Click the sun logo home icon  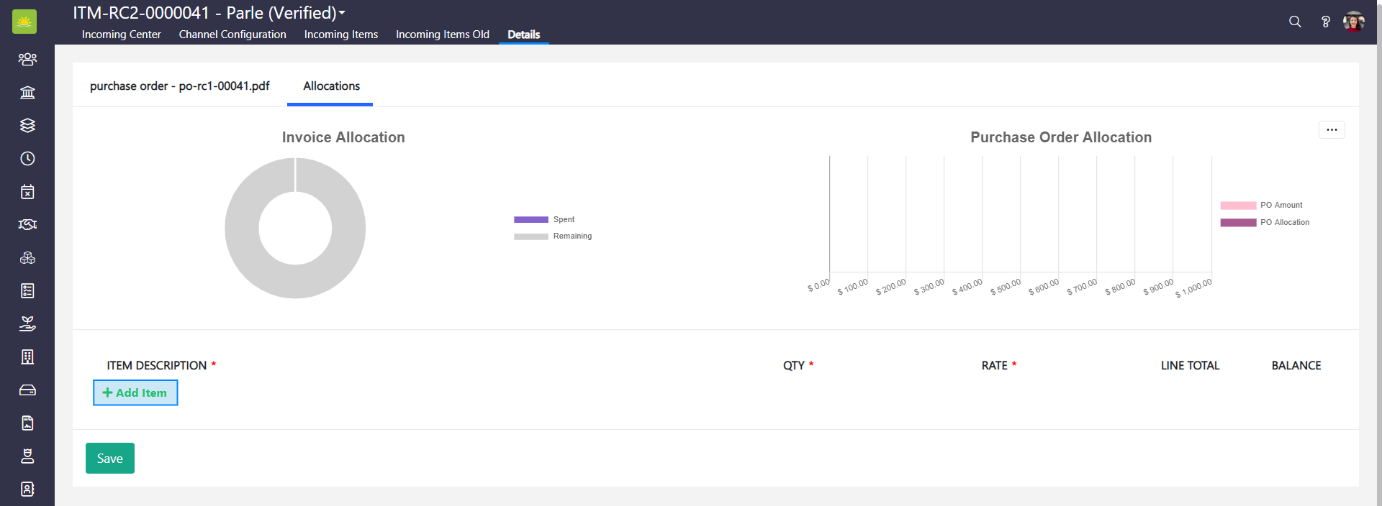click(24, 22)
